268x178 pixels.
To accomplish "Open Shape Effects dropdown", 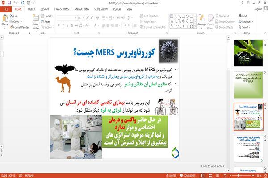I will (x=225, y=27).
